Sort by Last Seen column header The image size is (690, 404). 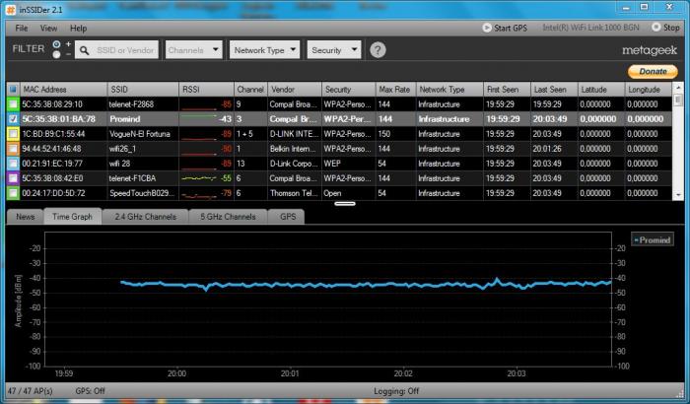click(x=554, y=90)
